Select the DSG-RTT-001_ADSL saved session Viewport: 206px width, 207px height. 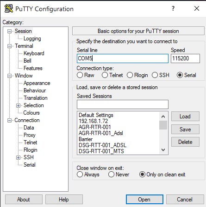102,145
